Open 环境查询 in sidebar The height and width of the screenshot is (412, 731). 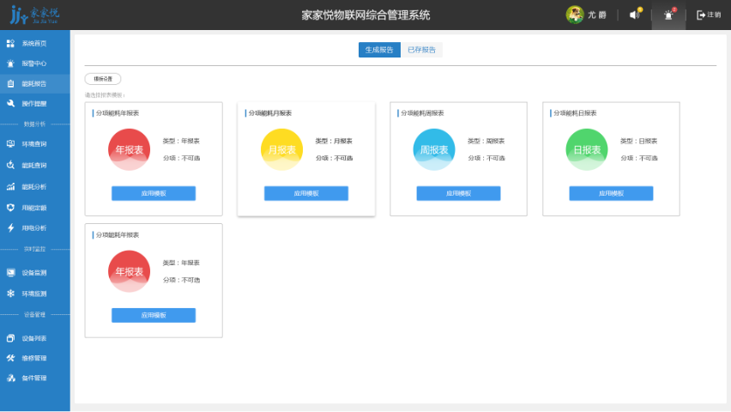pyautogui.click(x=33, y=144)
